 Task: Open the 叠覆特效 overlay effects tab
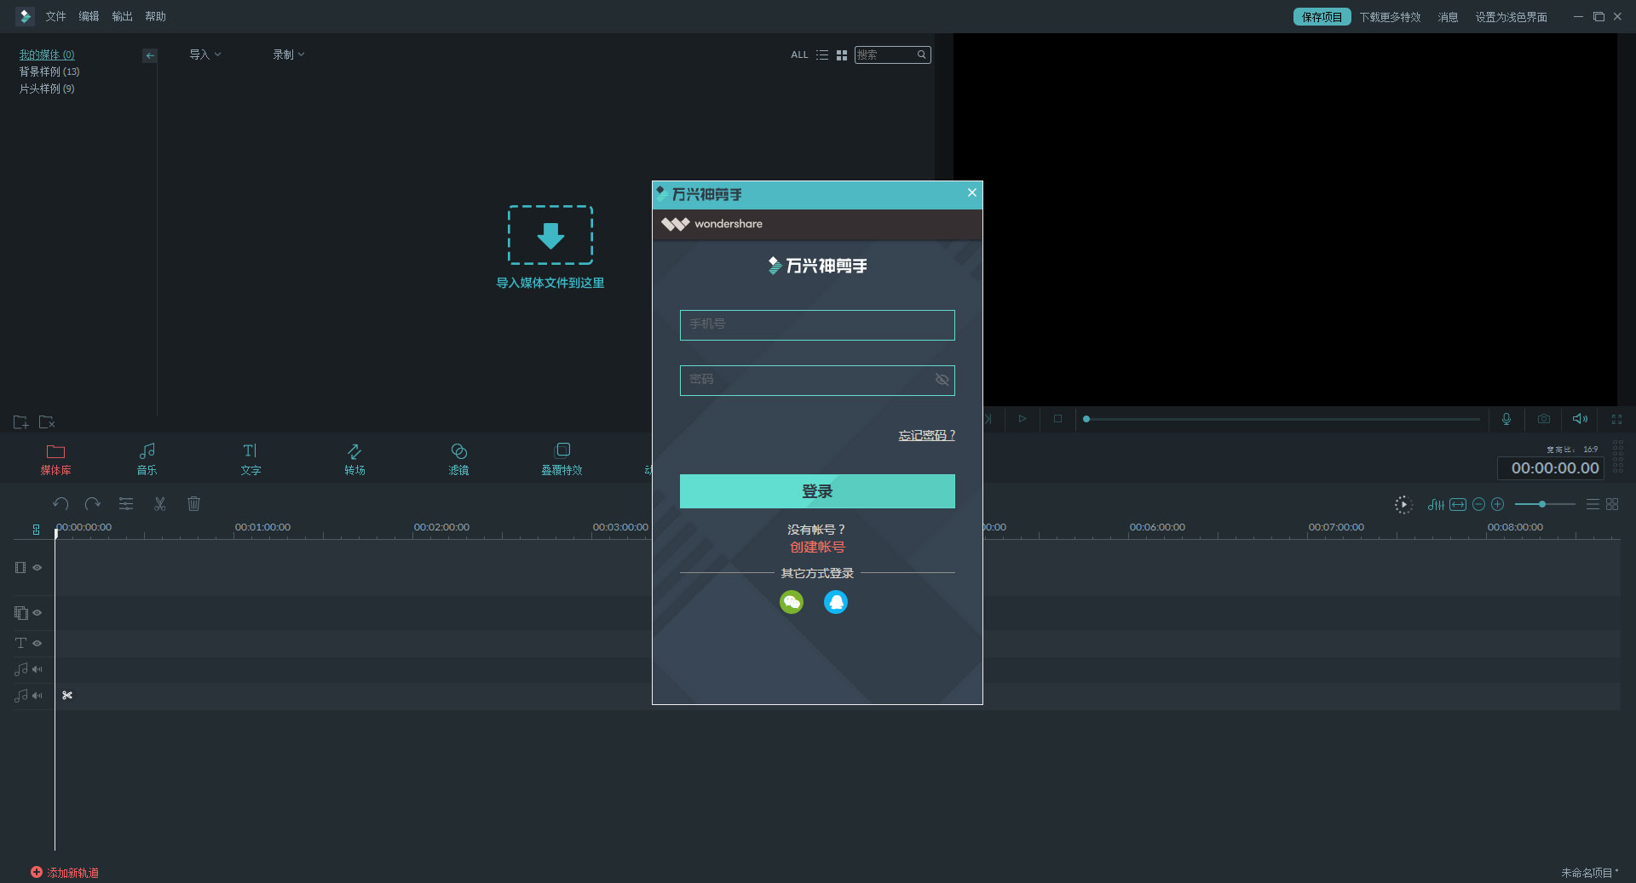click(x=562, y=459)
